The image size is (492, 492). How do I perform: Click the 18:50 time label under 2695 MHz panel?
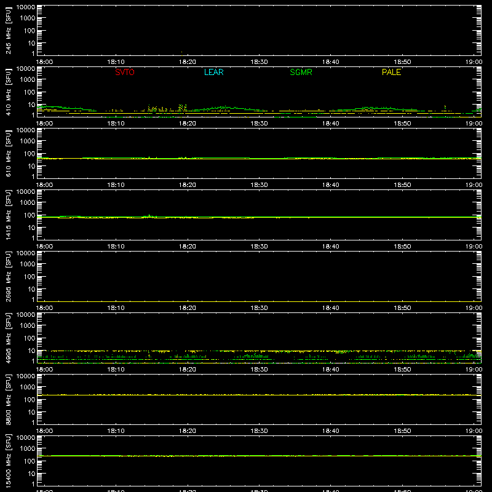(402, 308)
